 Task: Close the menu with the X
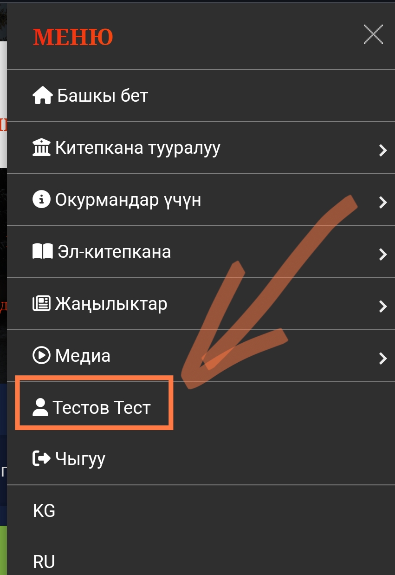373,34
